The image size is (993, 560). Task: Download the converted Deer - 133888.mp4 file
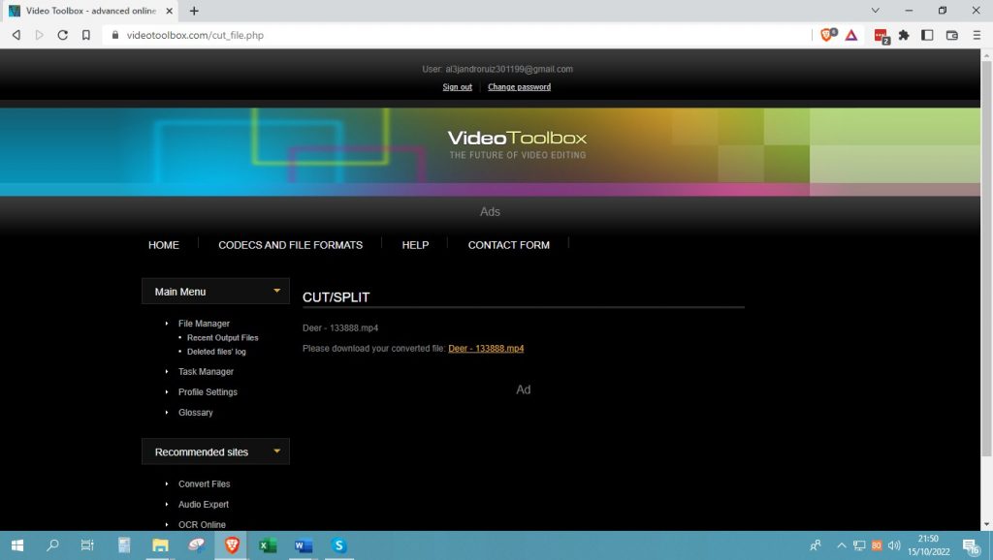click(486, 348)
